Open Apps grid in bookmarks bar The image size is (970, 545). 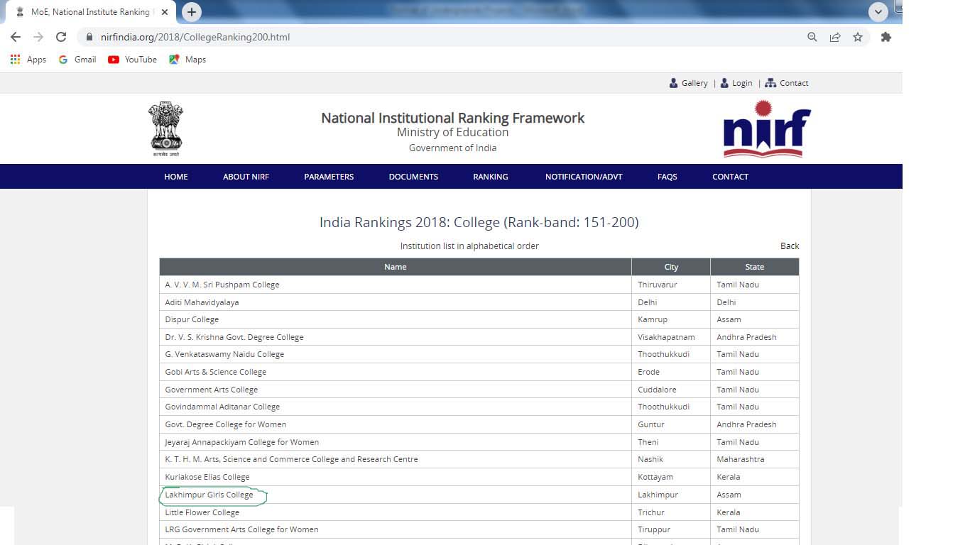pos(28,60)
